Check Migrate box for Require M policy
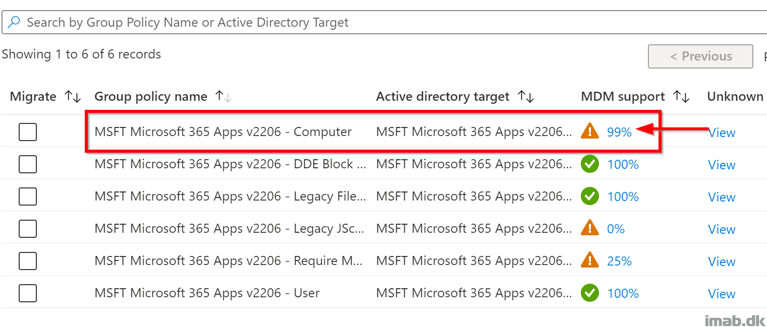This screenshot has height=327, width=767. (x=28, y=261)
